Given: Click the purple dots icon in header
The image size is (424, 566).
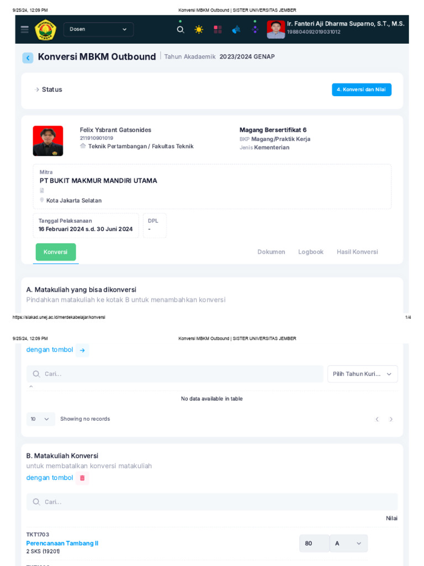Looking at the screenshot, I should point(255,29).
